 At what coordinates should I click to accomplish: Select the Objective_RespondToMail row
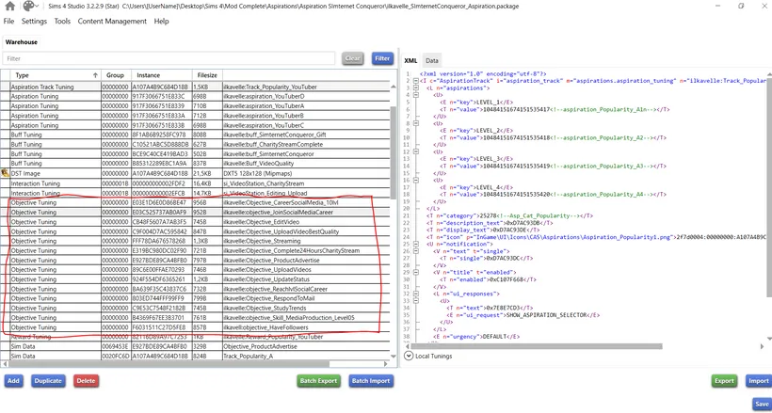(196, 298)
